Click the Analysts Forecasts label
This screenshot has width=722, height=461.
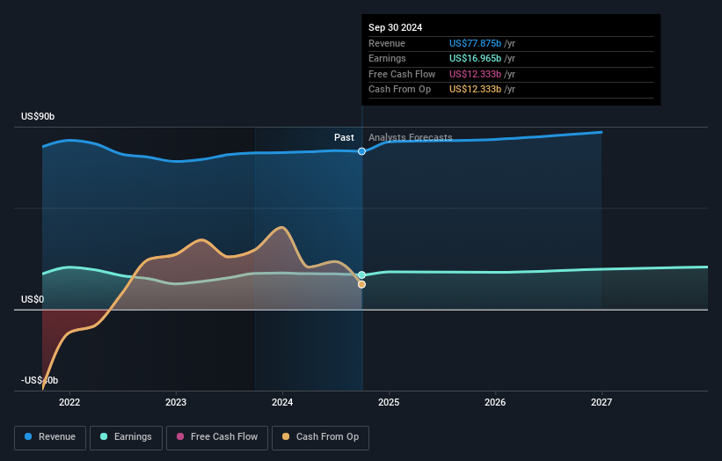[x=411, y=138]
